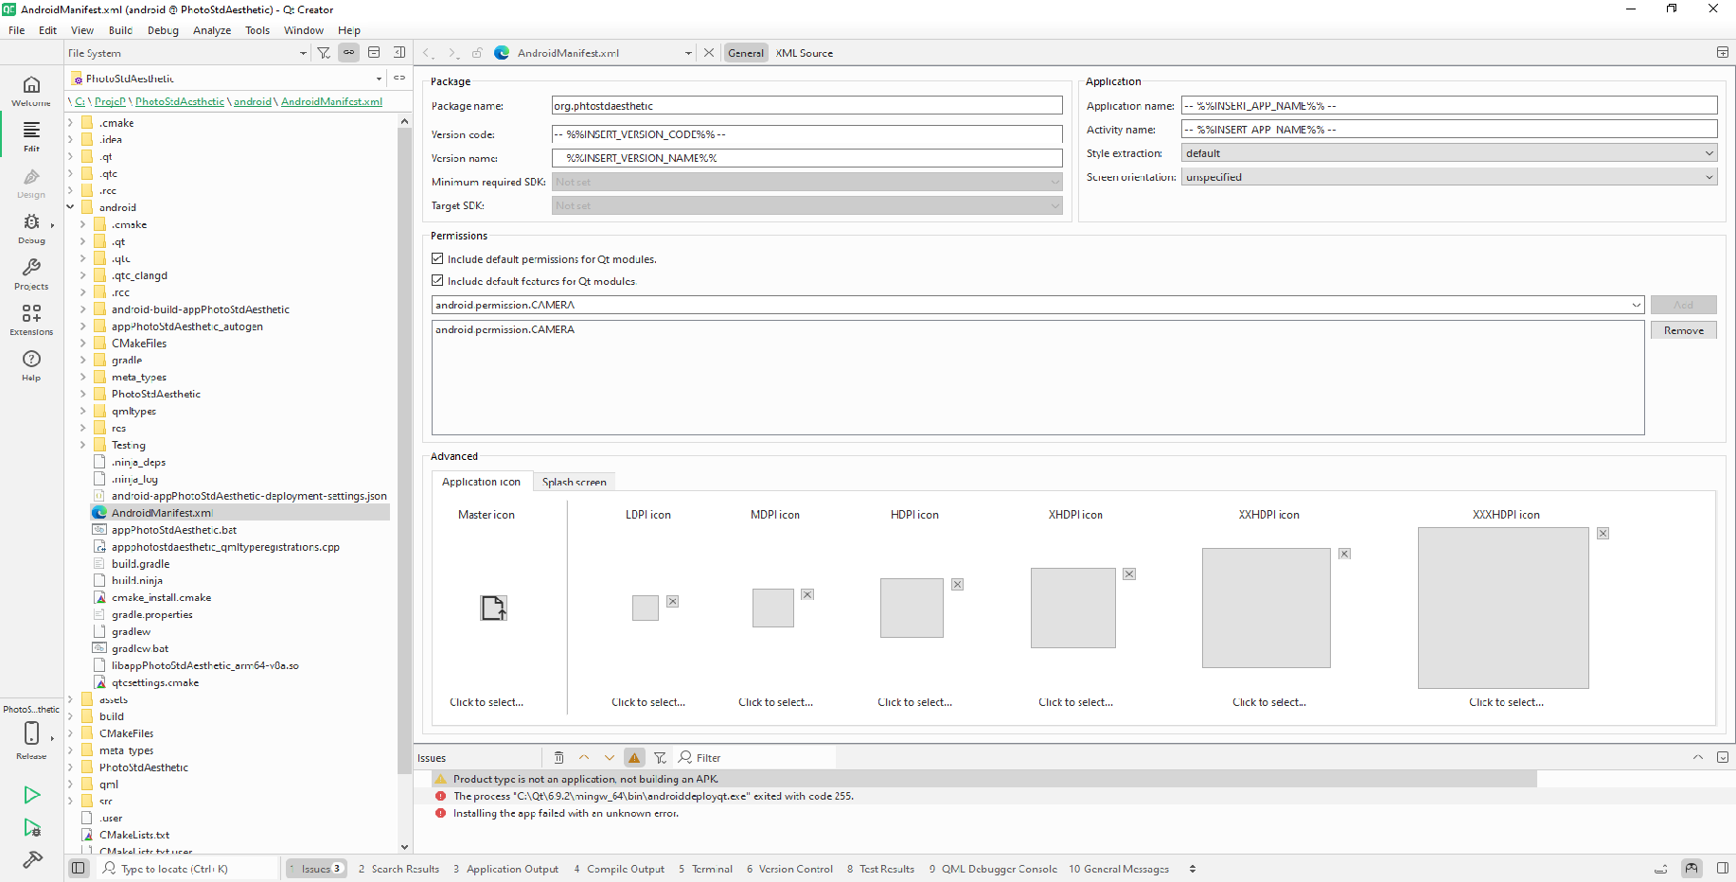
Task: Go back in editor navigation history
Action: (x=428, y=53)
